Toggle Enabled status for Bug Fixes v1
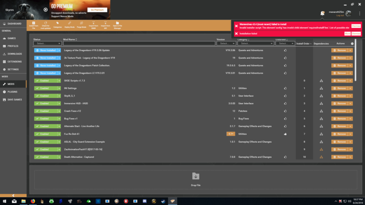 point(46,119)
